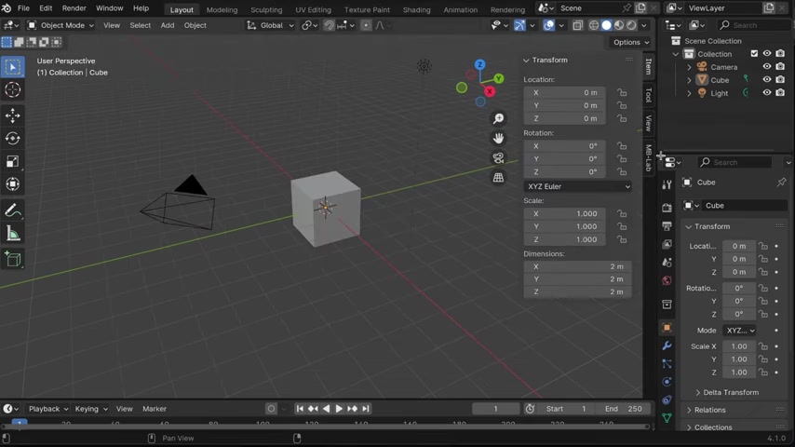Open the XYZ Euler rotation mode dropdown
Screen dimensions: 795x447
(577, 186)
